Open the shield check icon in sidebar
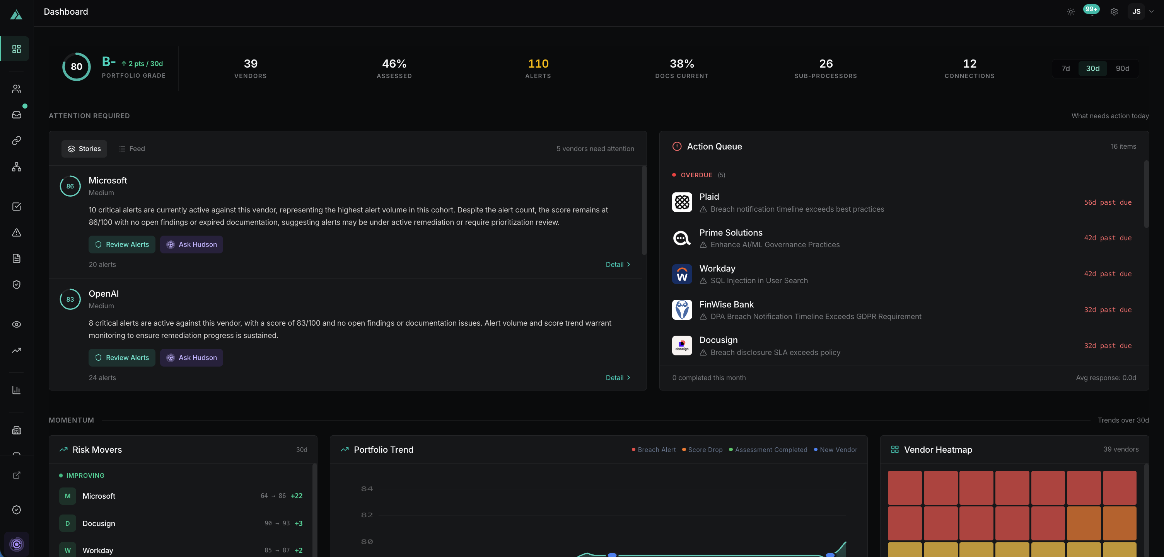This screenshot has height=557, width=1164. coord(16,285)
